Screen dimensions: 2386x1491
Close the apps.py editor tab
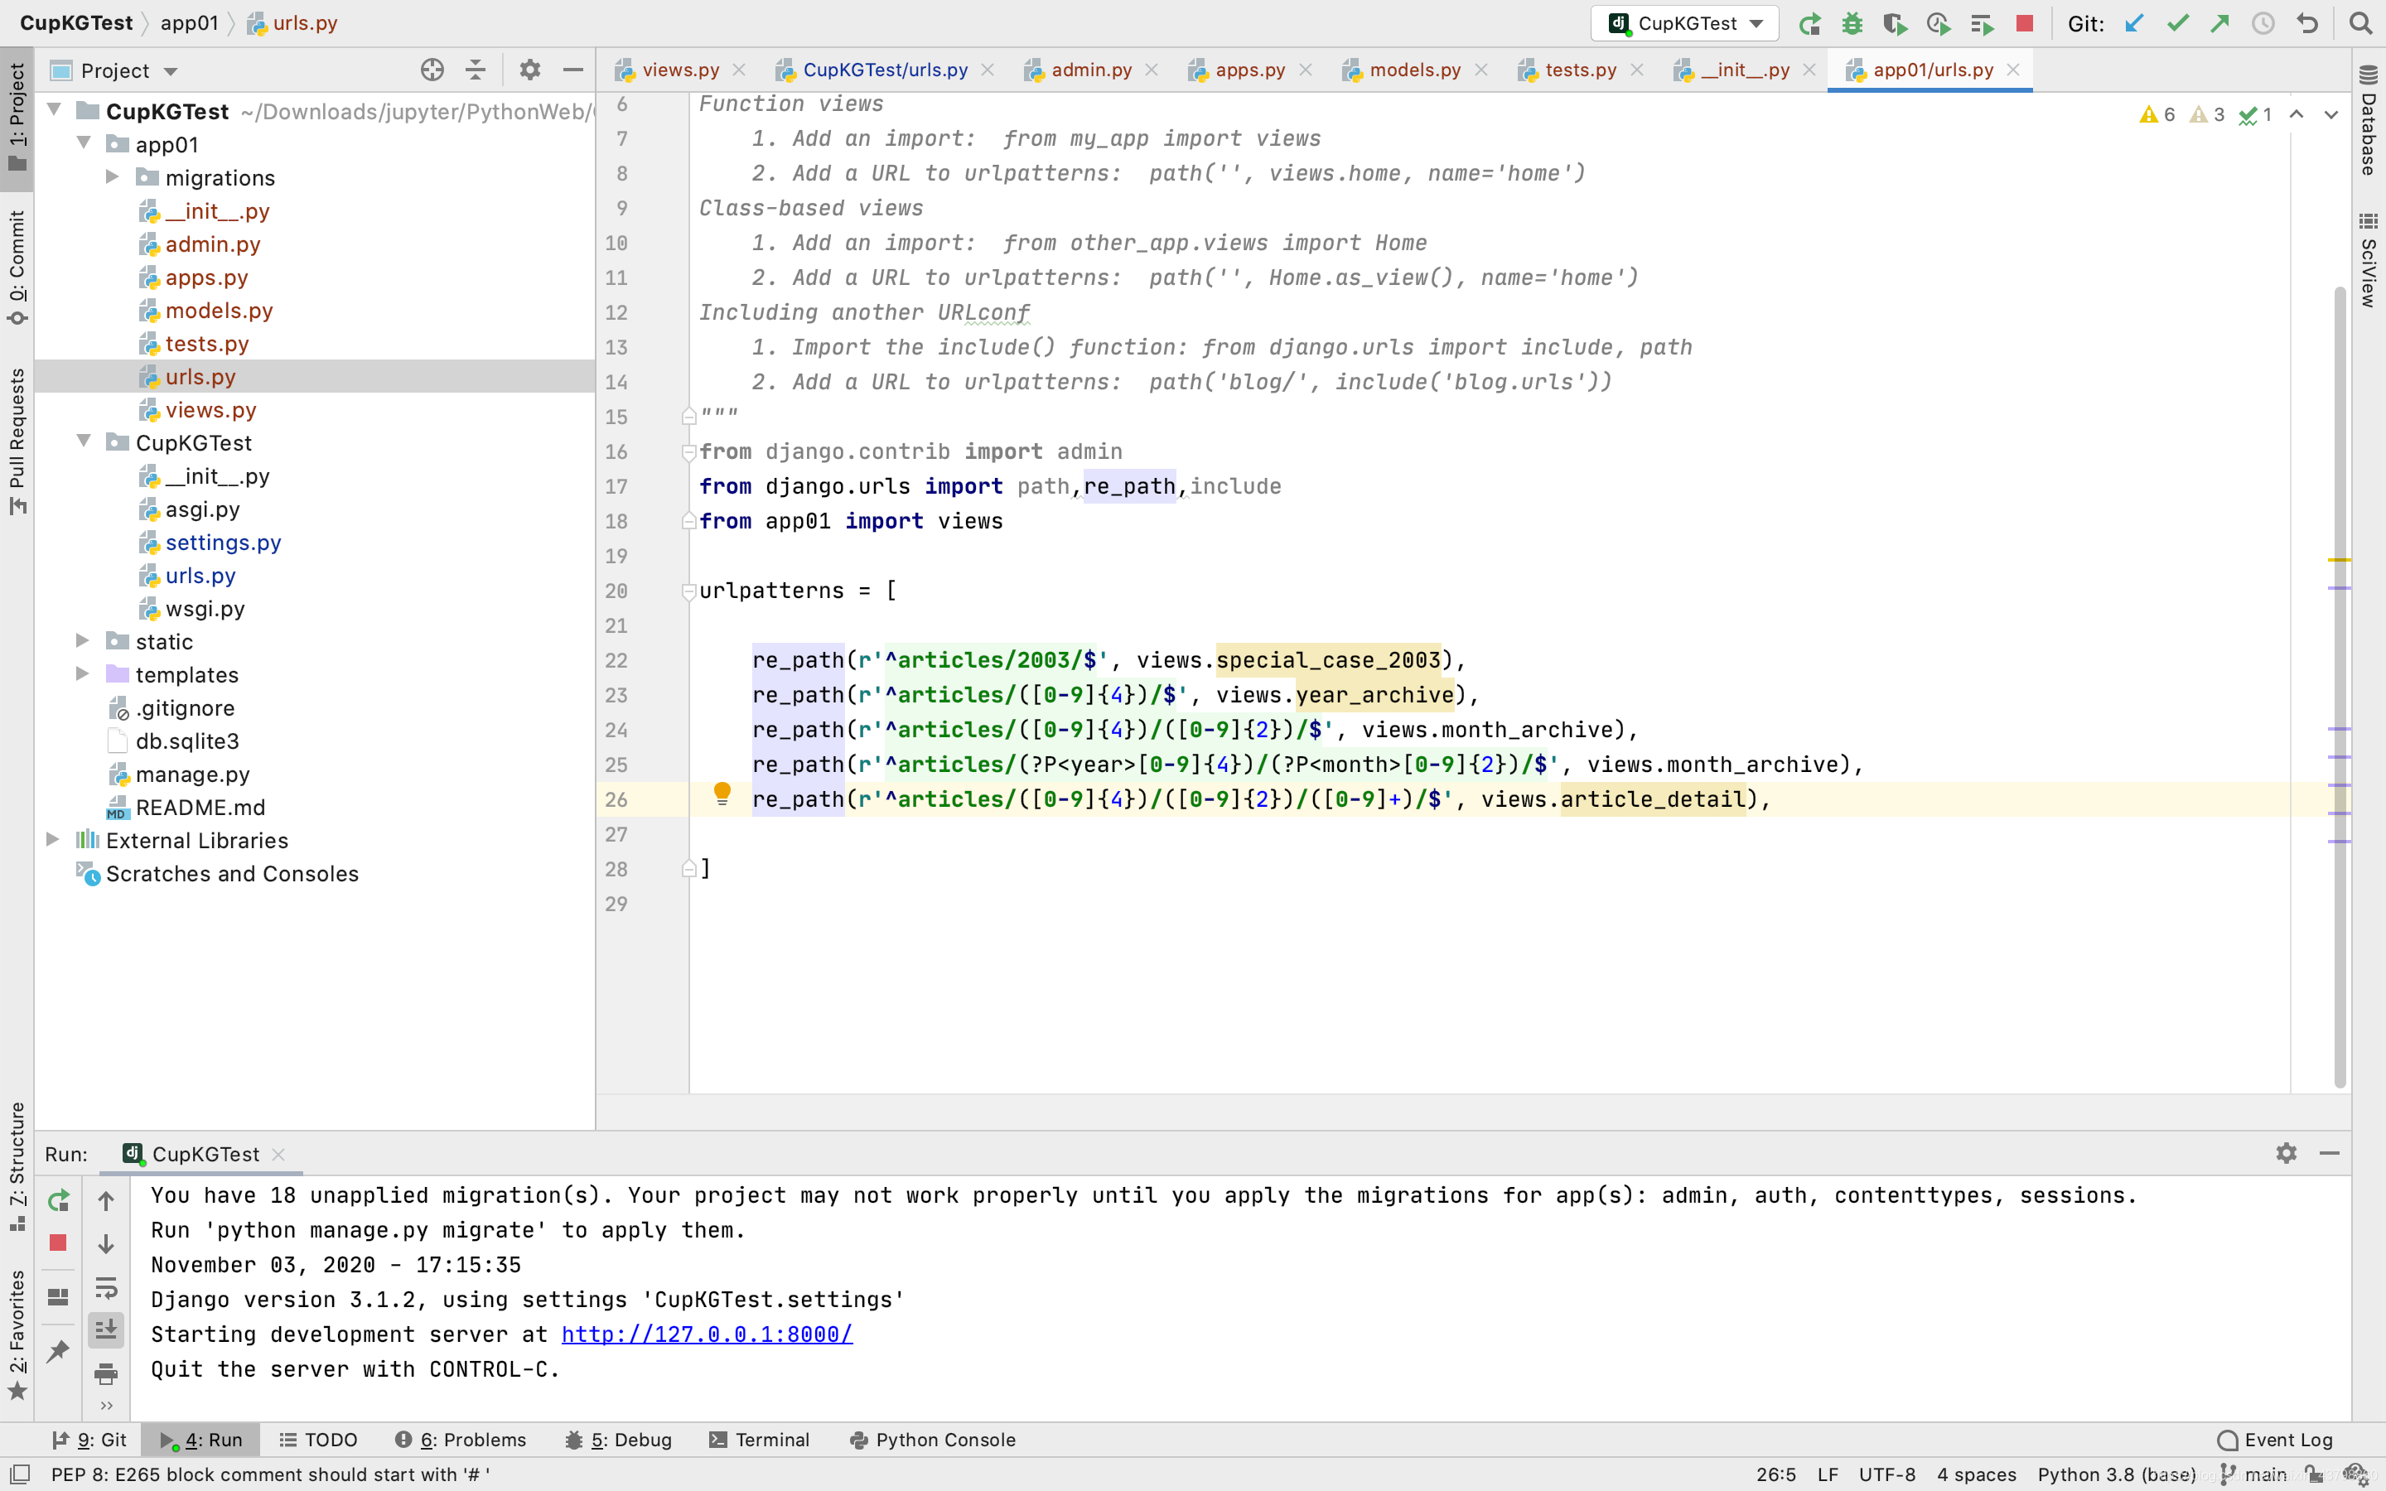(1306, 70)
